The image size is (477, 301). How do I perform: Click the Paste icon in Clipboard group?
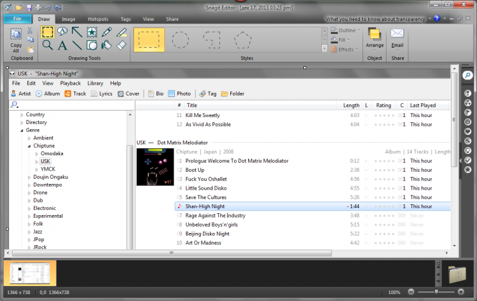point(31,49)
